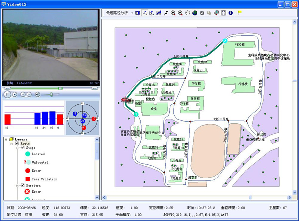Mute the video player audio
This screenshot has height=221, width=299.
pos(38,94)
